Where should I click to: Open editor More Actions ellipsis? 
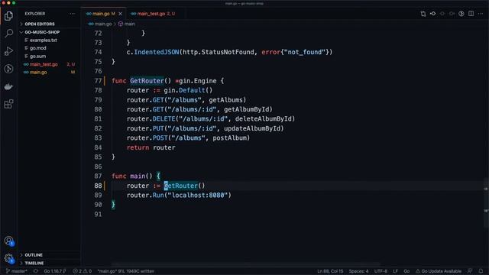coord(481,14)
